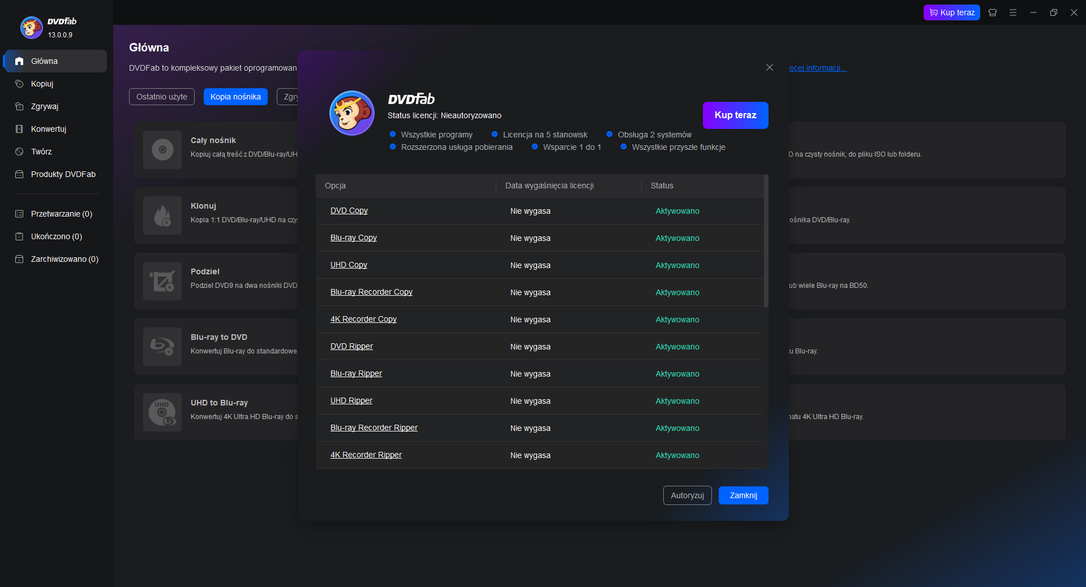Show Zarchiwizowano (0) archived tasks
Screen dimensions: 1086x587
tap(55, 259)
